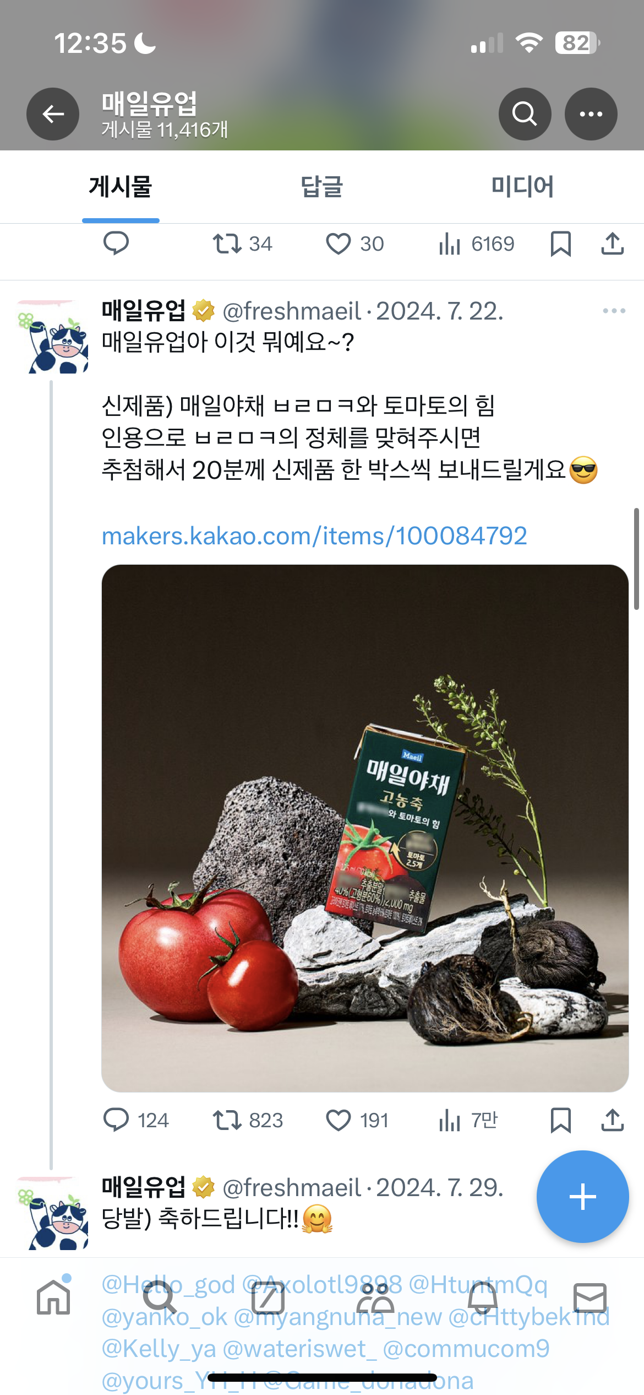Open profile search magnifier icon
Viewport: 644px width, 1395px height.
coord(525,114)
